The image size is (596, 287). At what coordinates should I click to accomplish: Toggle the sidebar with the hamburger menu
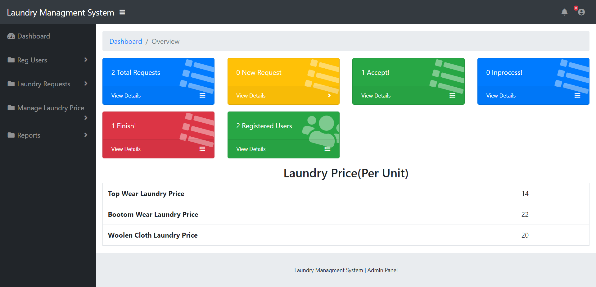[122, 12]
